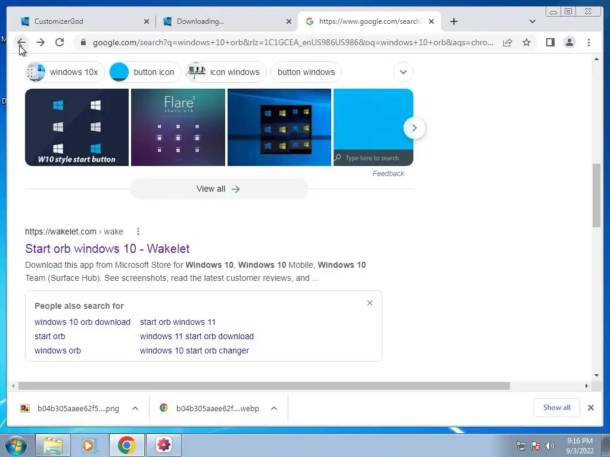
Task: Search 'windows 10 start orb changer' suggestion
Action: tap(195, 350)
